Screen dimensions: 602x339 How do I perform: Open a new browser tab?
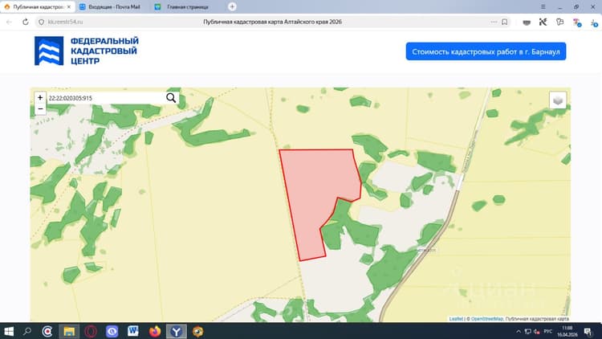pyautogui.click(x=232, y=6)
